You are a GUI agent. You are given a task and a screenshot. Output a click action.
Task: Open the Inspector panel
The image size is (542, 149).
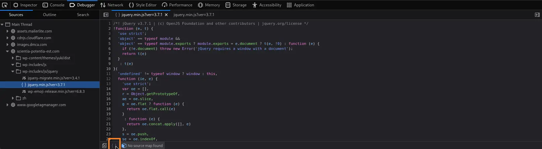[x=25, y=5]
